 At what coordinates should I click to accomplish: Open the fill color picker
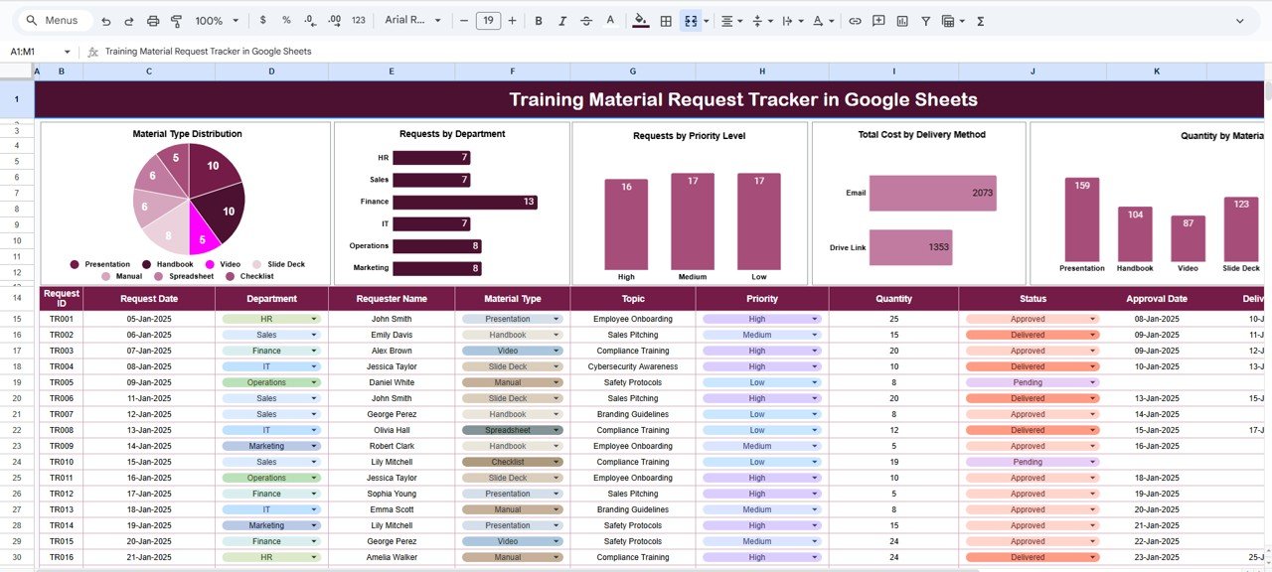tap(642, 20)
